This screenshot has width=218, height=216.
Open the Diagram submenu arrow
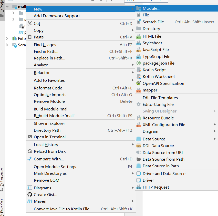pos(215,131)
